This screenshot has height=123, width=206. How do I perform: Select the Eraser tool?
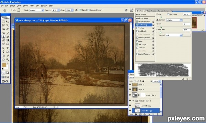tap(3, 40)
